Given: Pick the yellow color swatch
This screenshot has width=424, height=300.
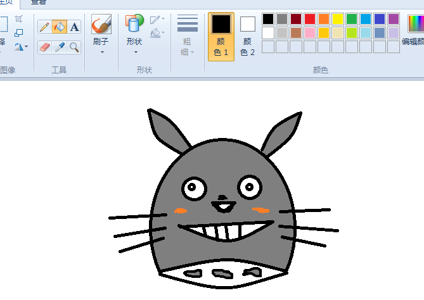Looking at the screenshot, I should (338, 19).
